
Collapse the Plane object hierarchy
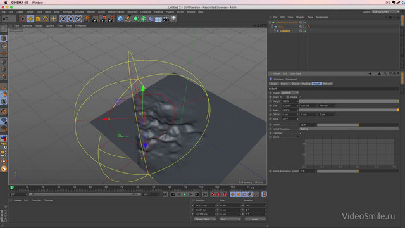pos(272,27)
